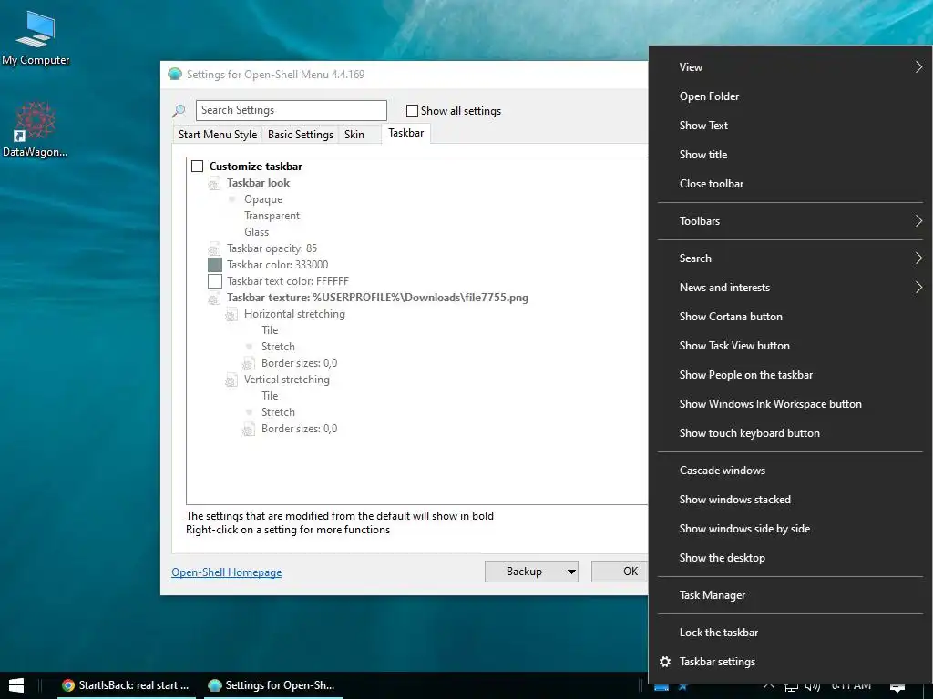The image size is (933, 699).
Task: Click the Horizontal stretching setting icon
Action: (231, 314)
